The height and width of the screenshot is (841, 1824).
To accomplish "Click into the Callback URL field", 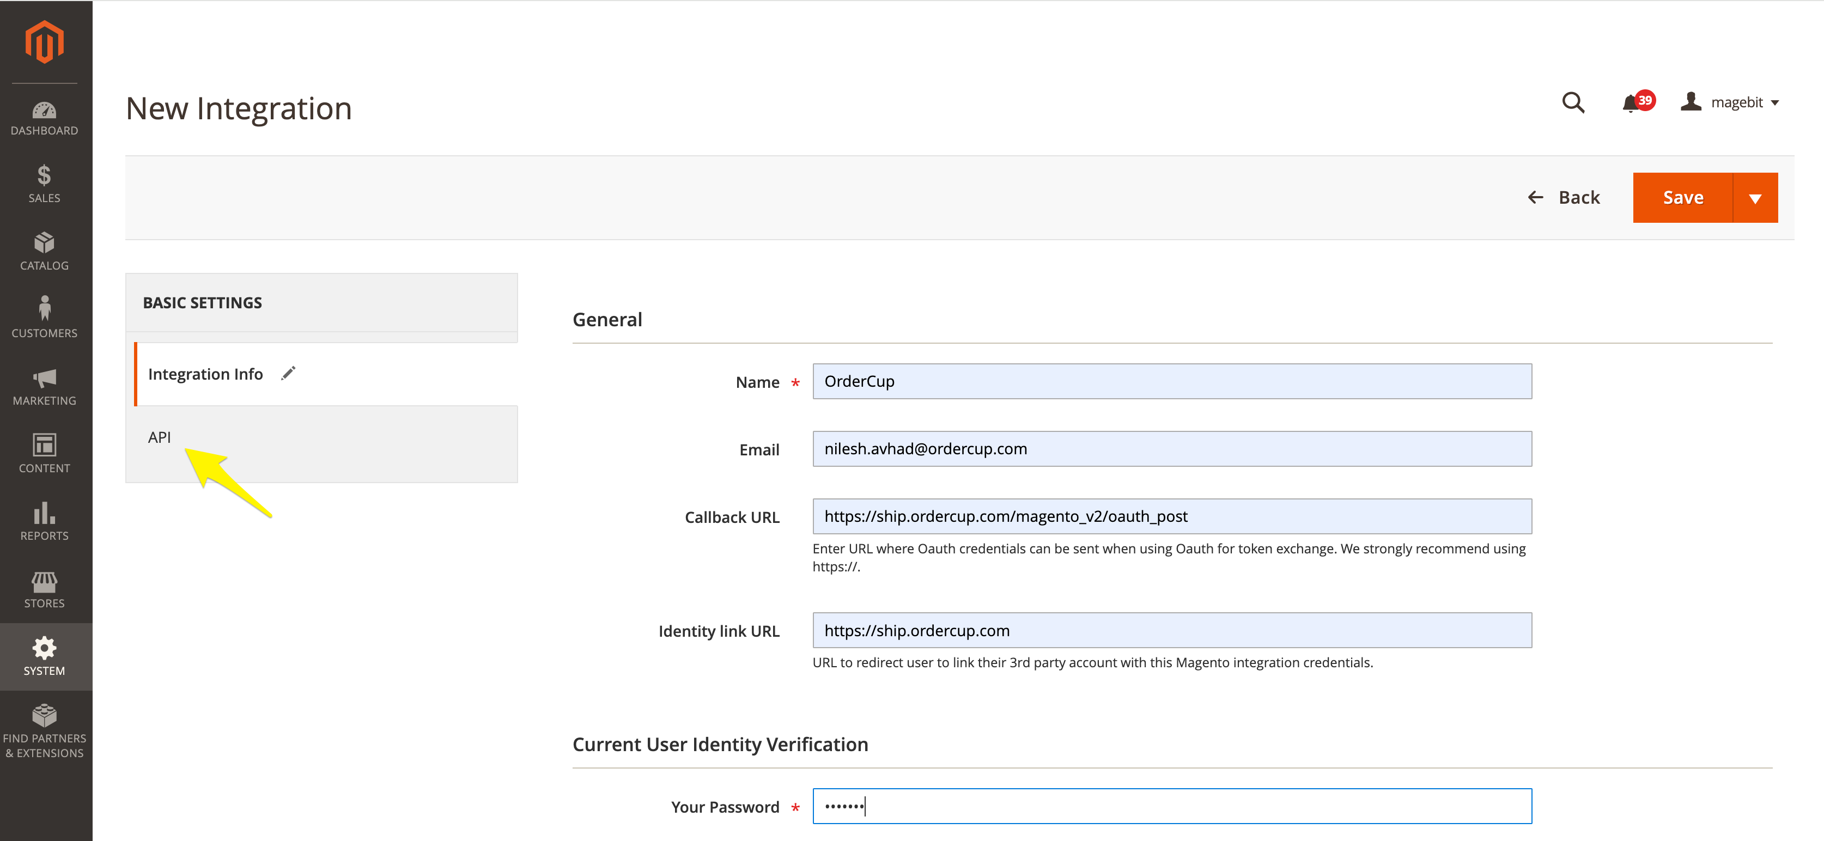I will 1171,517.
